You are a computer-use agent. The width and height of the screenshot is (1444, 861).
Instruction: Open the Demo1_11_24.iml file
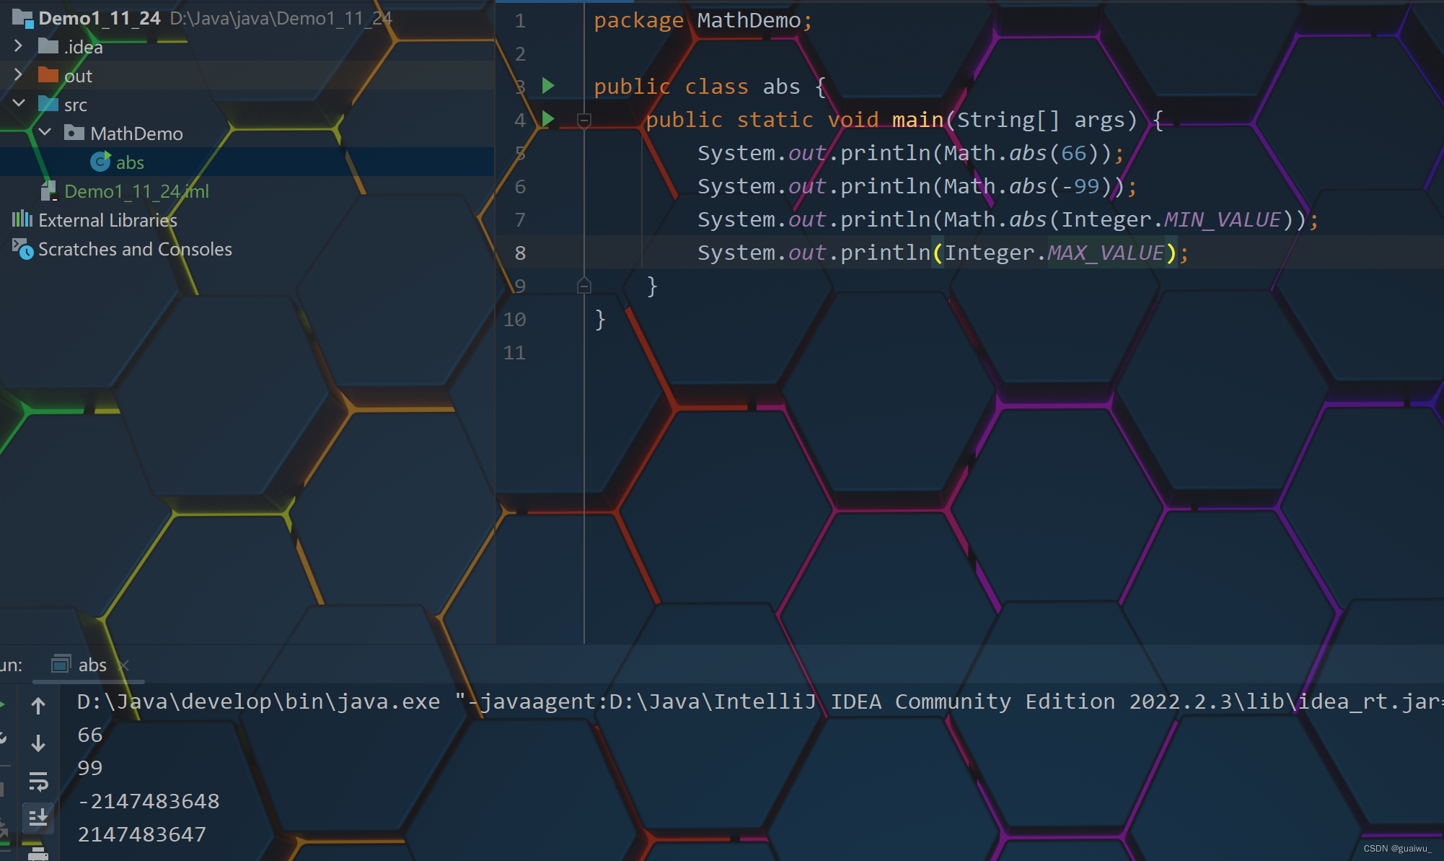point(136,191)
